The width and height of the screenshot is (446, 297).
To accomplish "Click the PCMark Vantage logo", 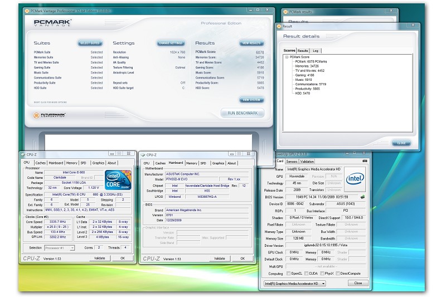I will click(52, 23).
